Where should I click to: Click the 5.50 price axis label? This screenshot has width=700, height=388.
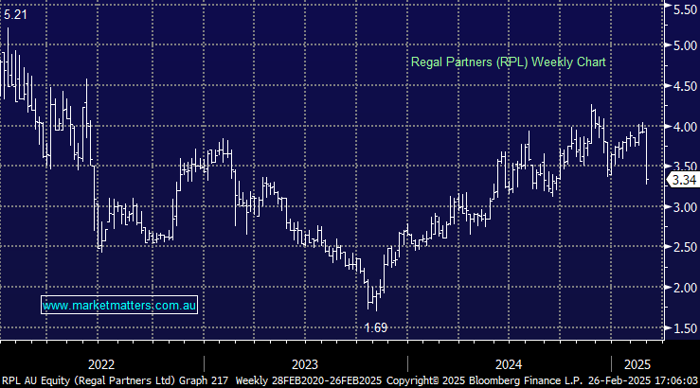(685, 9)
